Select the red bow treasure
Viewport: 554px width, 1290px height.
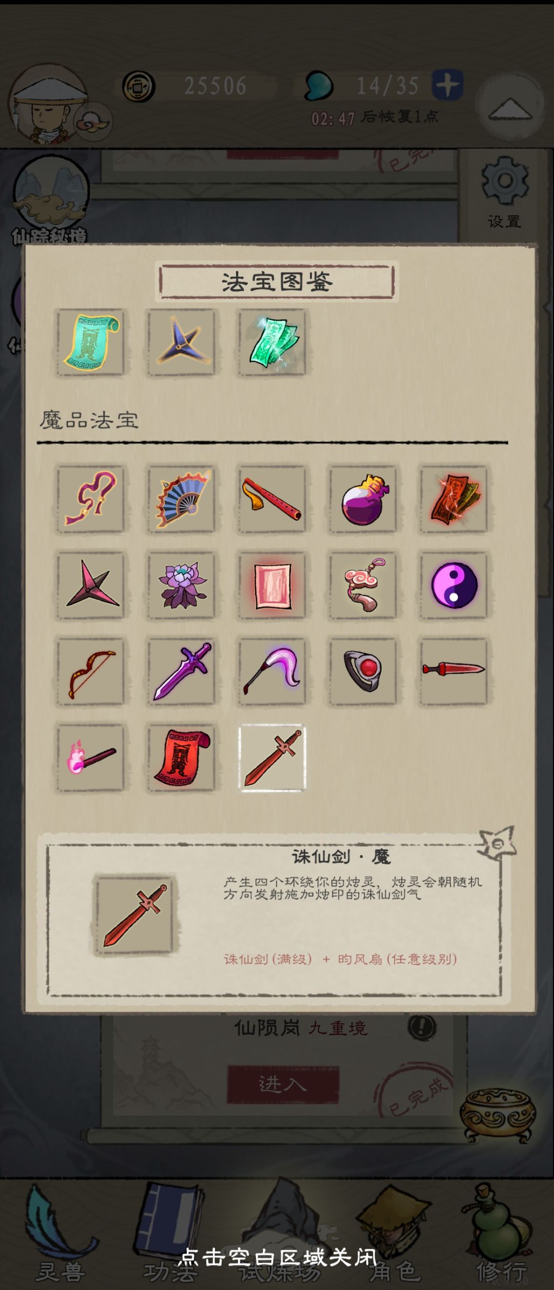point(91,672)
